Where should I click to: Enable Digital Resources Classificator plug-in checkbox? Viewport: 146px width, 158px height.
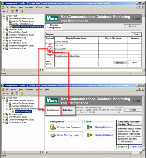click(50, 56)
